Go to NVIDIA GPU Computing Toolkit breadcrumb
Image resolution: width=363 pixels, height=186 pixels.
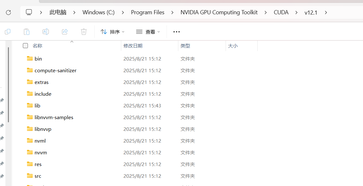[219, 12]
